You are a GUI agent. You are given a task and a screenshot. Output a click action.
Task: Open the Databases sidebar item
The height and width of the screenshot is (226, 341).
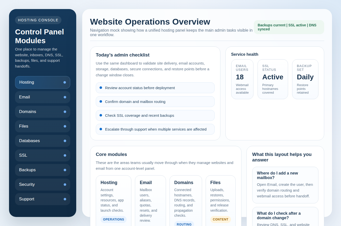point(43,141)
